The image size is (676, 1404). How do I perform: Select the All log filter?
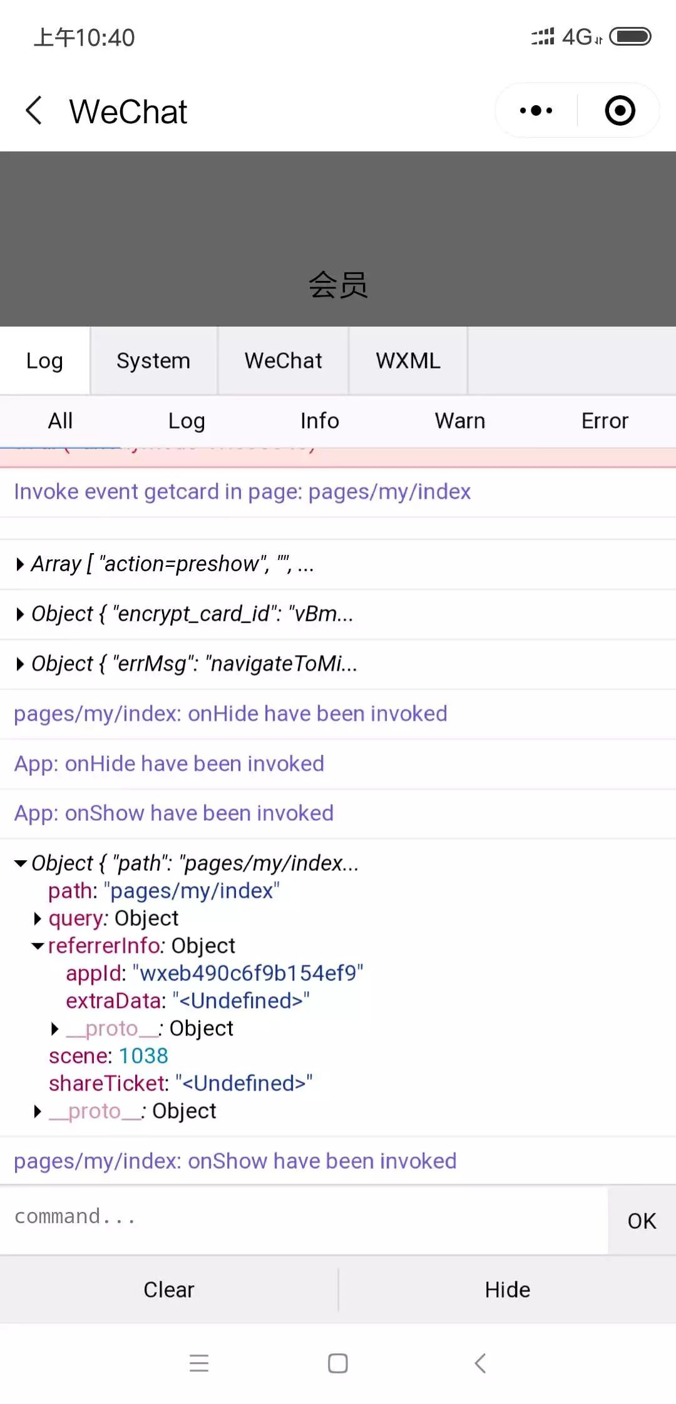61,421
